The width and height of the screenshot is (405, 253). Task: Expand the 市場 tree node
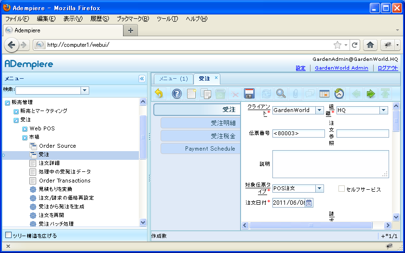[x=25, y=138]
